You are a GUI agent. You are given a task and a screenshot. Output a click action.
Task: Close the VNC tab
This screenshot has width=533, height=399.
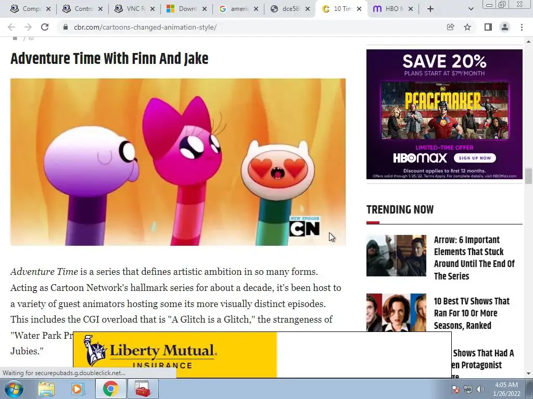(153, 9)
